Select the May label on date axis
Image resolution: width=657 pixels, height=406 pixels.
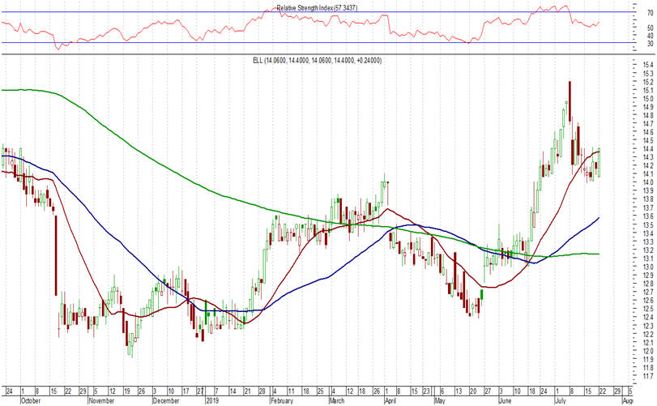[x=441, y=400]
